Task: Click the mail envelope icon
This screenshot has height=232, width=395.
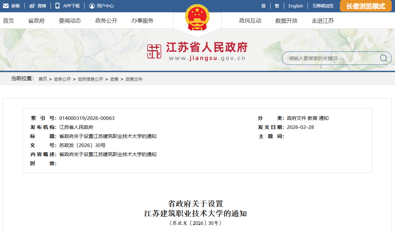Action: [6, 6]
